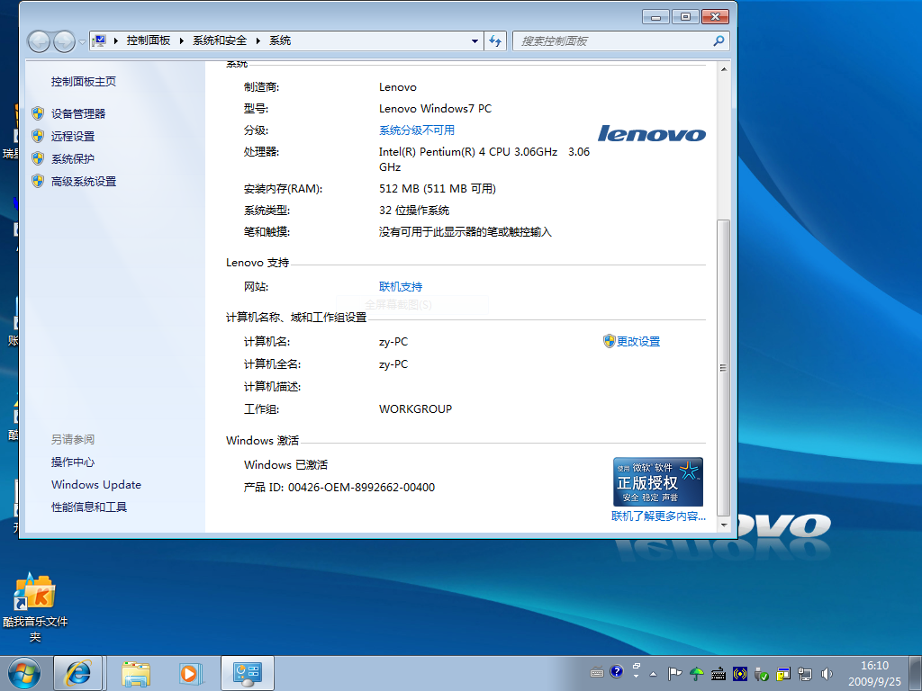The width and height of the screenshot is (922, 691).
Task: Select 系统 in the breadcrumb
Action: (280, 40)
